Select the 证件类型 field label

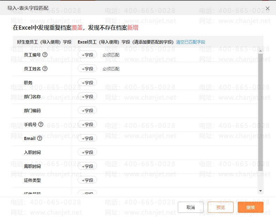(x=32, y=180)
